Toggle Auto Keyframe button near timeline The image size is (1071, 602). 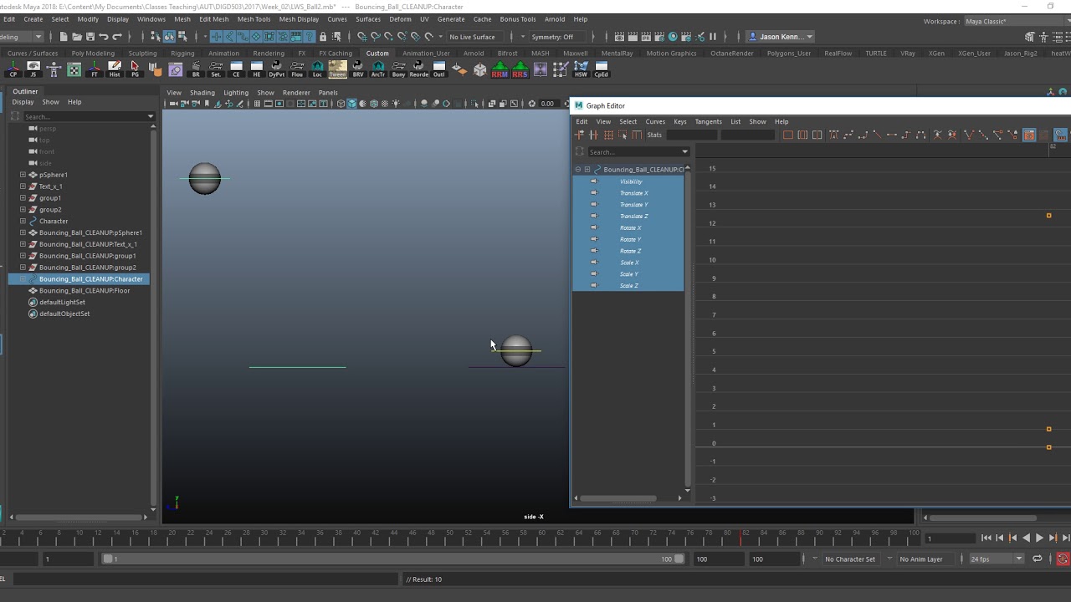(x=1063, y=559)
